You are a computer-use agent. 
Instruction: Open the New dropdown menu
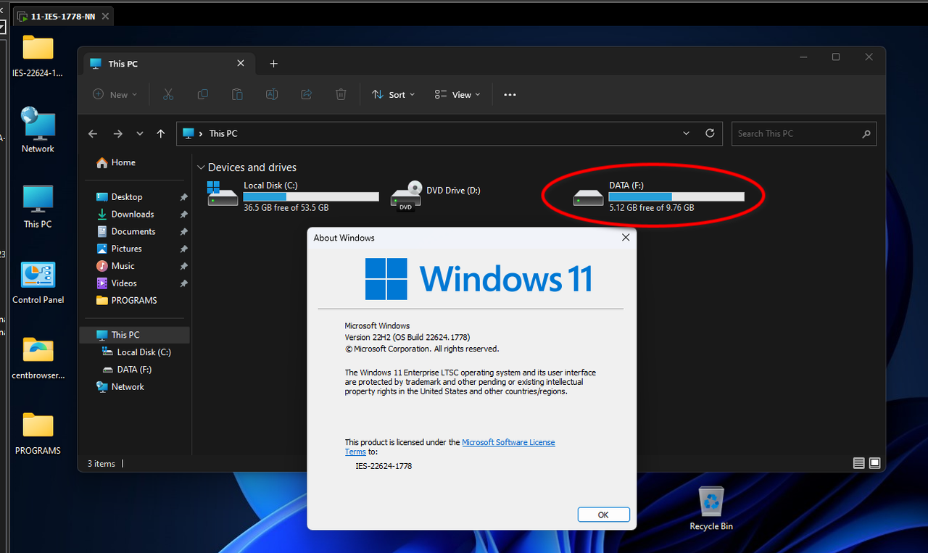(115, 94)
